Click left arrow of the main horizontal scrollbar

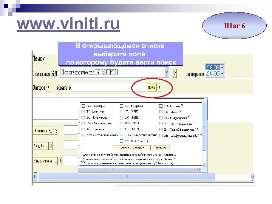point(35,176)
